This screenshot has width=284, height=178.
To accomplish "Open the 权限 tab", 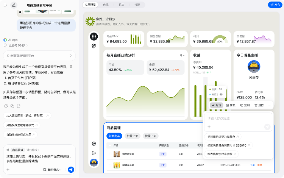I will click(137, 5).
